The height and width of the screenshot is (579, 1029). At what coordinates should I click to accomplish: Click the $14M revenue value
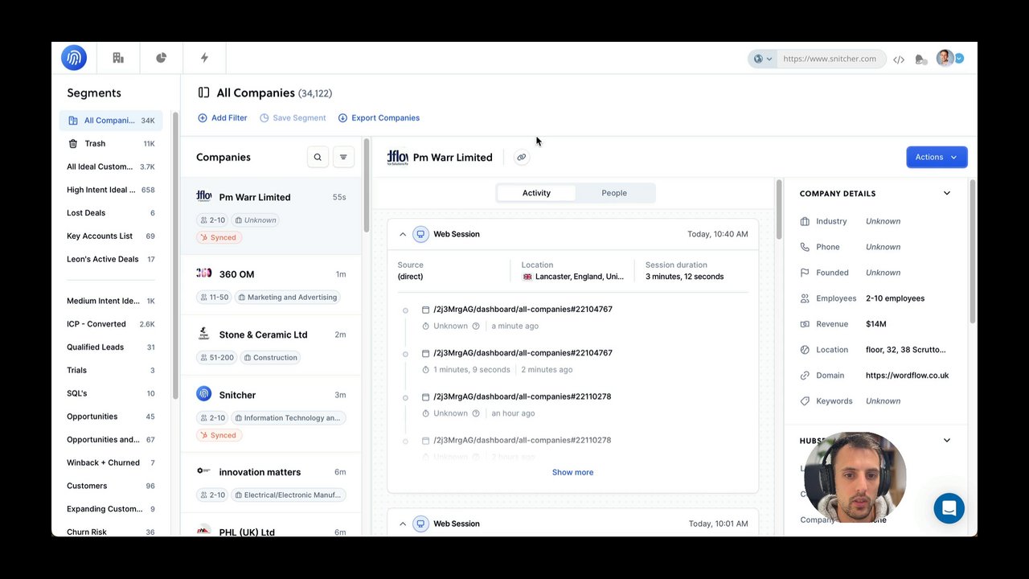(x=875, y=324)
